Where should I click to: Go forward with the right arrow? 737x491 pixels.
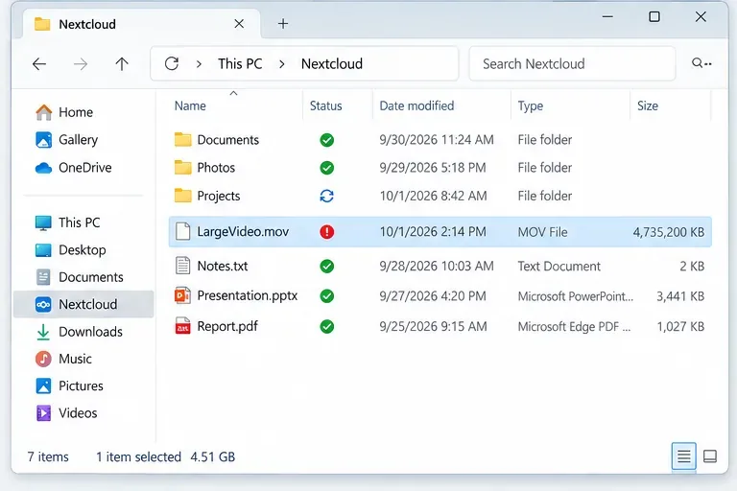tap(81, 64)
